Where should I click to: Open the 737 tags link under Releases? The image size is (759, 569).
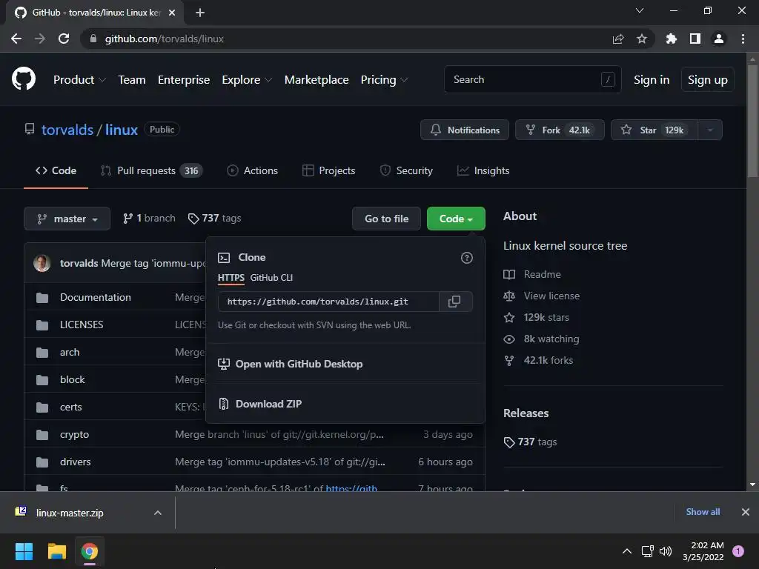[530, 442]
